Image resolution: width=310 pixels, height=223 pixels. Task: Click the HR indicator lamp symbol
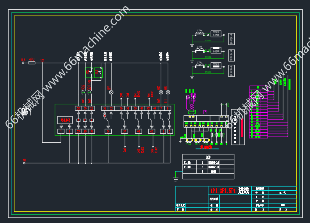168,92
